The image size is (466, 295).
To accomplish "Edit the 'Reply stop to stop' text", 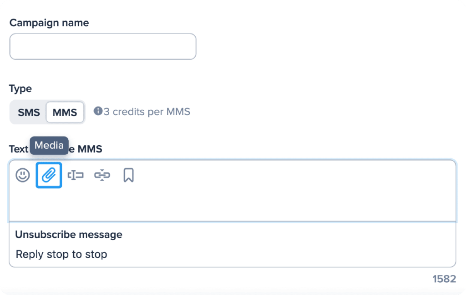I will click(61, 254).
